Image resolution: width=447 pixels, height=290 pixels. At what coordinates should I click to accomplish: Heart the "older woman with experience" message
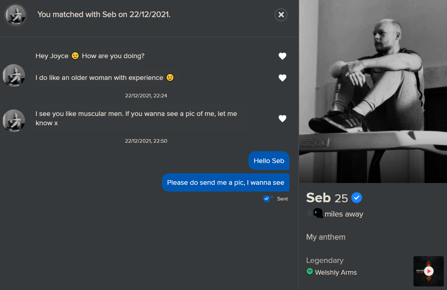(x=282, y=78)
